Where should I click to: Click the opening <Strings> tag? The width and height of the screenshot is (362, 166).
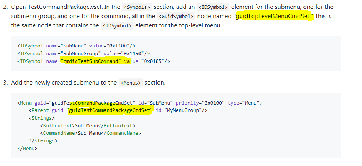pos(42,118)
